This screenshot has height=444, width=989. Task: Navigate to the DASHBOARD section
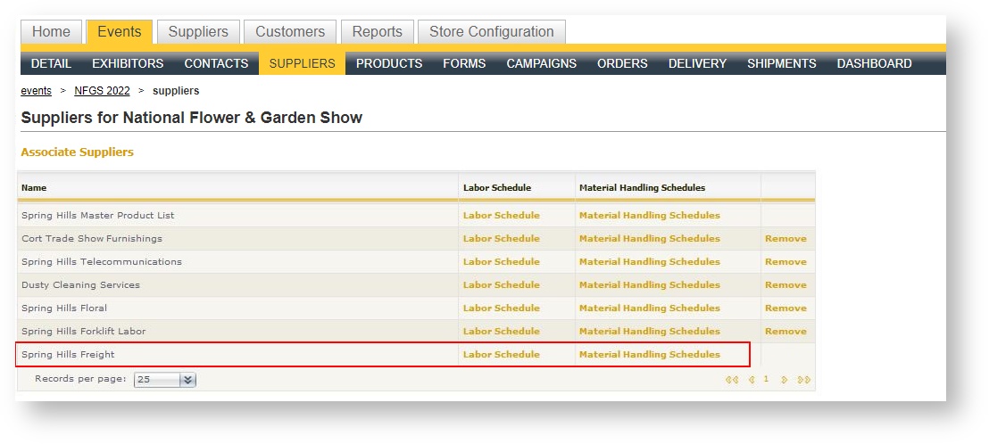click(x=874, y=63)
